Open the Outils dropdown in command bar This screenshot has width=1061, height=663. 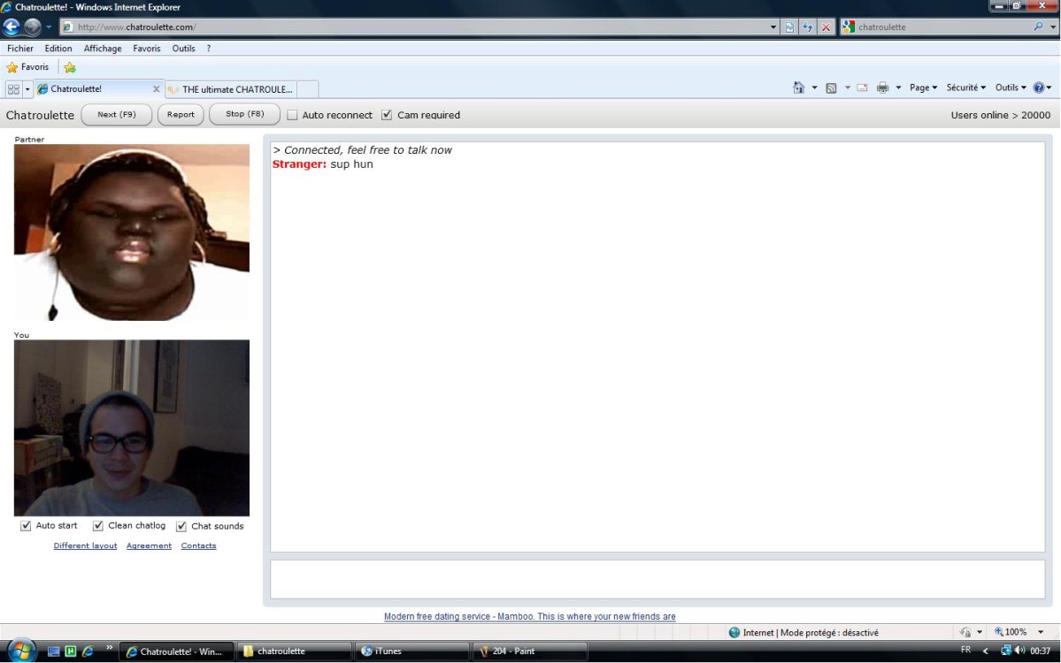click(1011, 88)
